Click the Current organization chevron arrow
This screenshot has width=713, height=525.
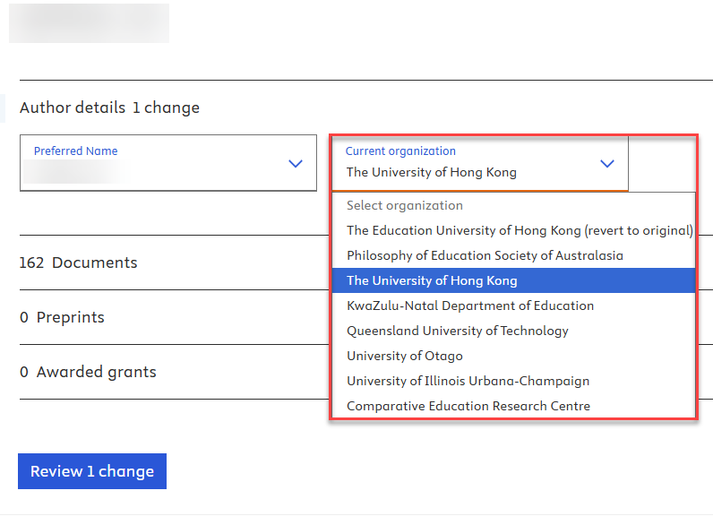(607, 164)
